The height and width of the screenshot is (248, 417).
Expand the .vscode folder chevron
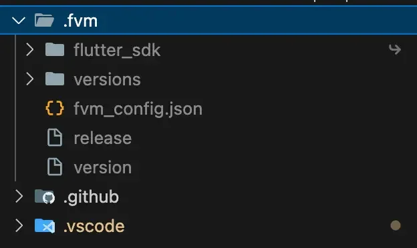click(19, 225)
